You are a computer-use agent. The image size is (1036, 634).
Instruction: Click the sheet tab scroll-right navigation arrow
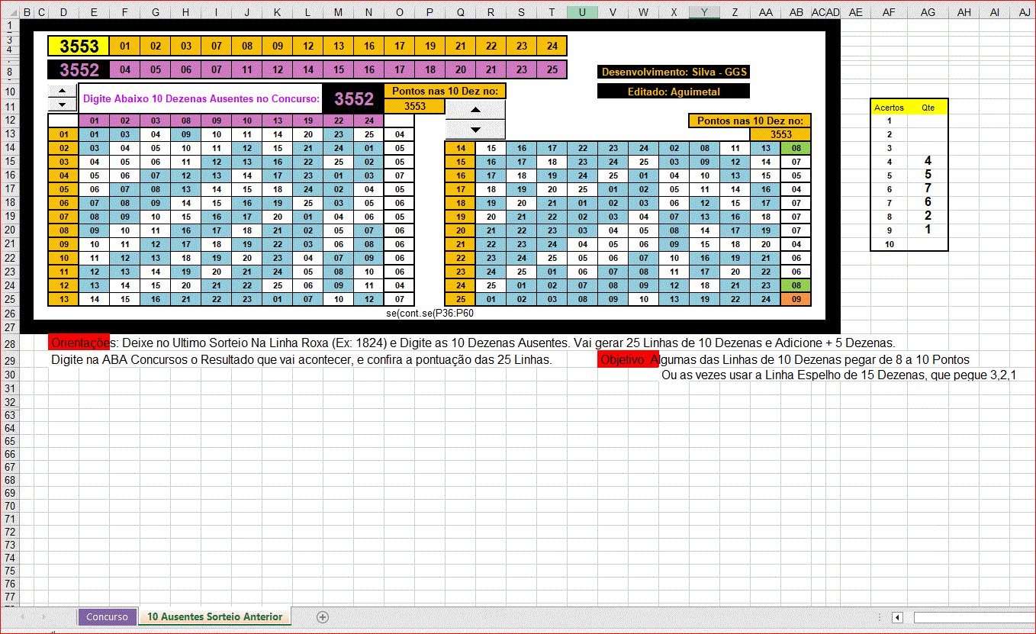point(44,617)
